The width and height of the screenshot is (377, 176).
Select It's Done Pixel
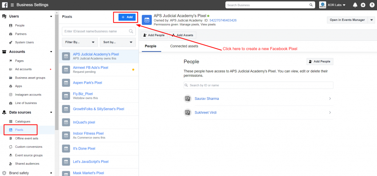click(99, 149)
